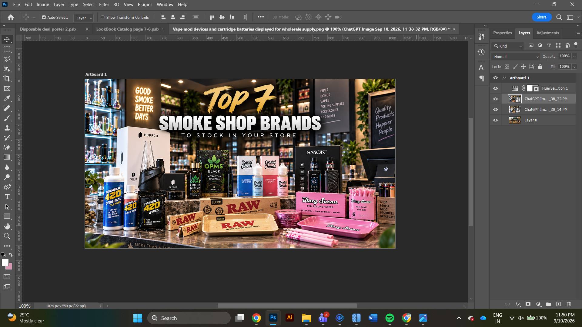Hide the Layer 0 layer
Viewport: 582px width, 327px height.
pyautogui.click(x=495, y=120)
